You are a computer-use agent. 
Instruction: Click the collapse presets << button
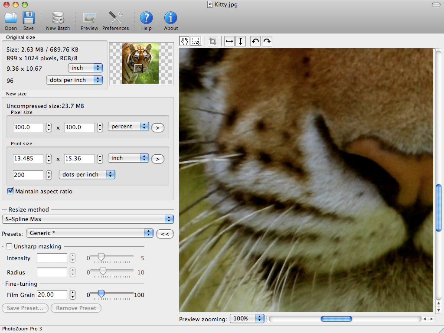(x=165, y=234)
